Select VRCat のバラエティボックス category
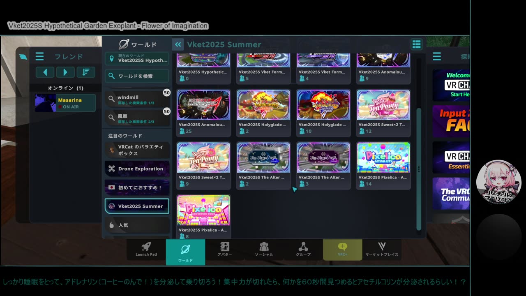 (x=137, y=150)
